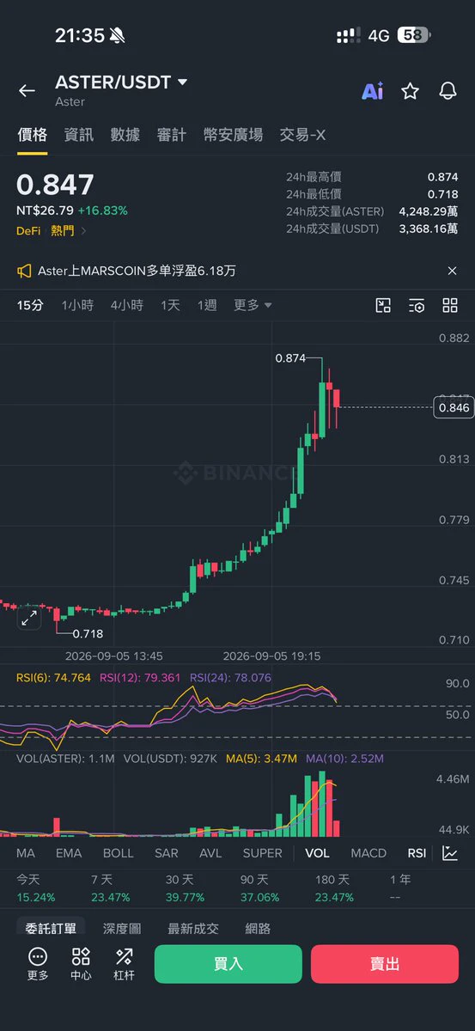Screen dimensions: 475x1031
Task: Switch to the 審計 tab
Action: point(172,135)
